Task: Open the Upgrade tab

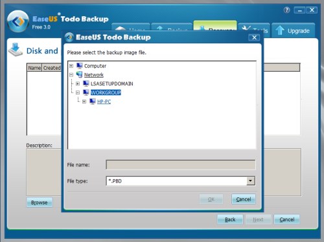Action: click(x=293, y=30)
